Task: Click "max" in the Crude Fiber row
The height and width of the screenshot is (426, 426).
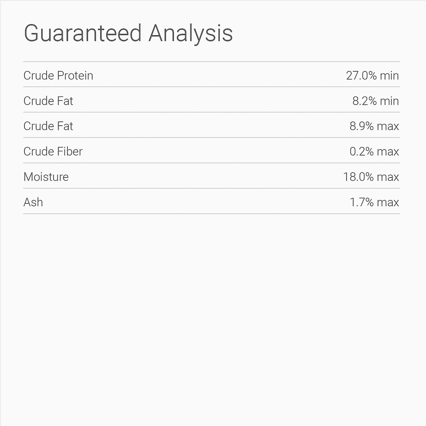Action: click(x=388, y=152)
